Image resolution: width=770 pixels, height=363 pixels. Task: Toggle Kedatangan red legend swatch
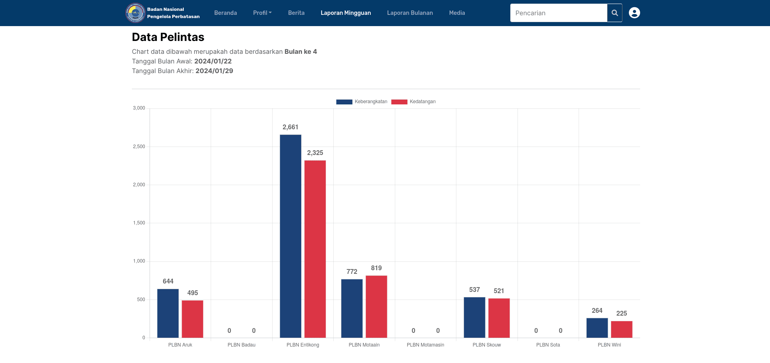click(399, 102)
